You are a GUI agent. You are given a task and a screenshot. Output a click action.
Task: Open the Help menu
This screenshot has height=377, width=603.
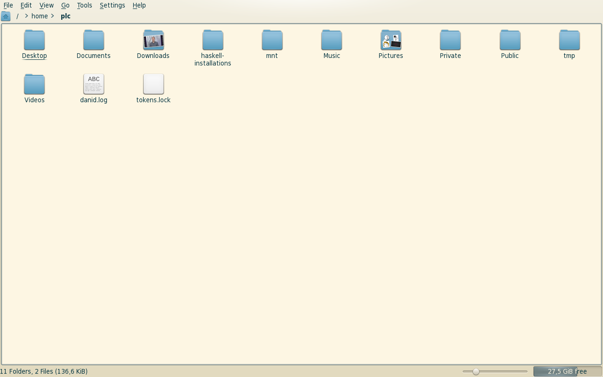click(139, 5)
